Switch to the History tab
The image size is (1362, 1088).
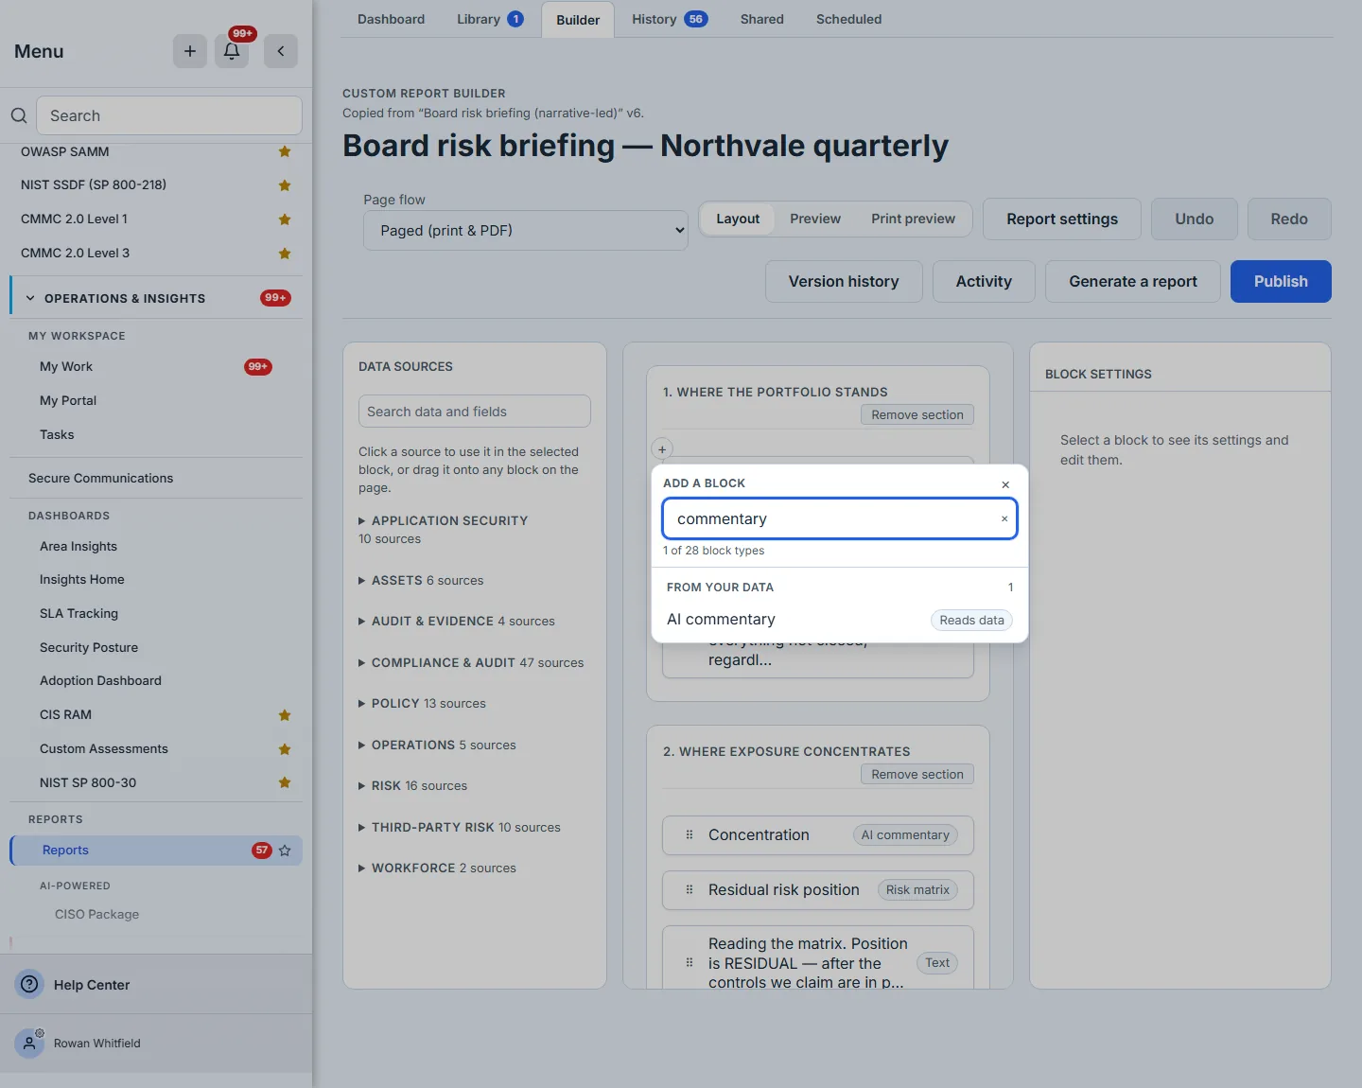point(670,19)
